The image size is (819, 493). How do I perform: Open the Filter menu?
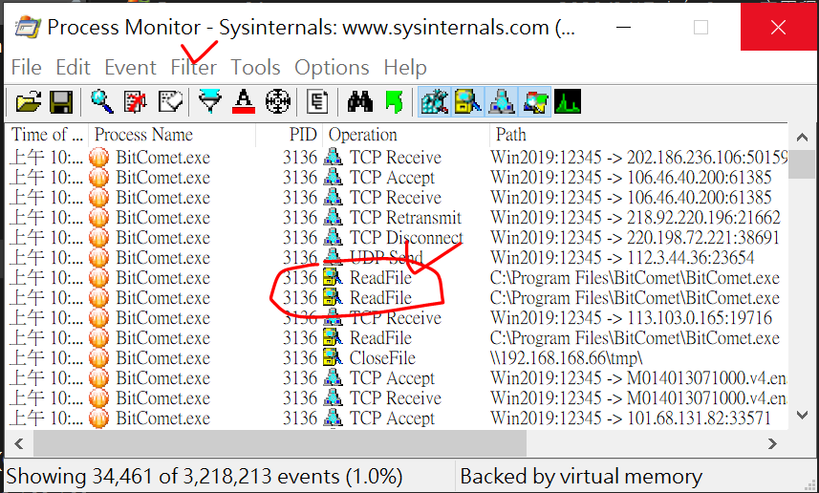click(x=194, y=68)
